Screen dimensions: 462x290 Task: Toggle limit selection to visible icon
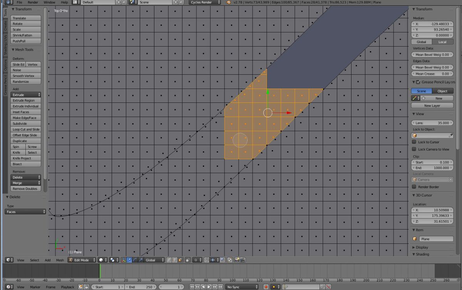point(188,260)
